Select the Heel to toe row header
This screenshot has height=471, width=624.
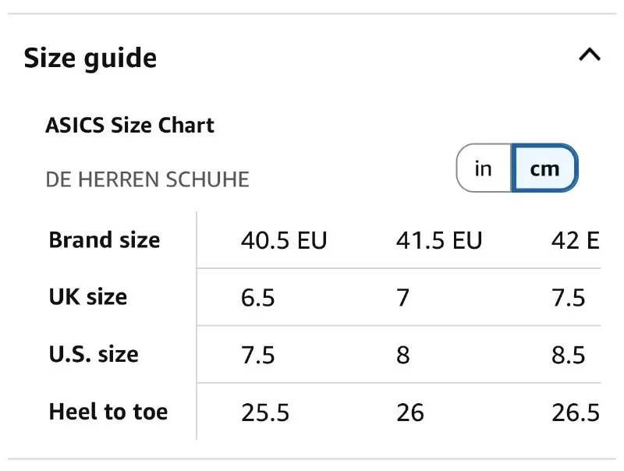click(x=108, y=412)
